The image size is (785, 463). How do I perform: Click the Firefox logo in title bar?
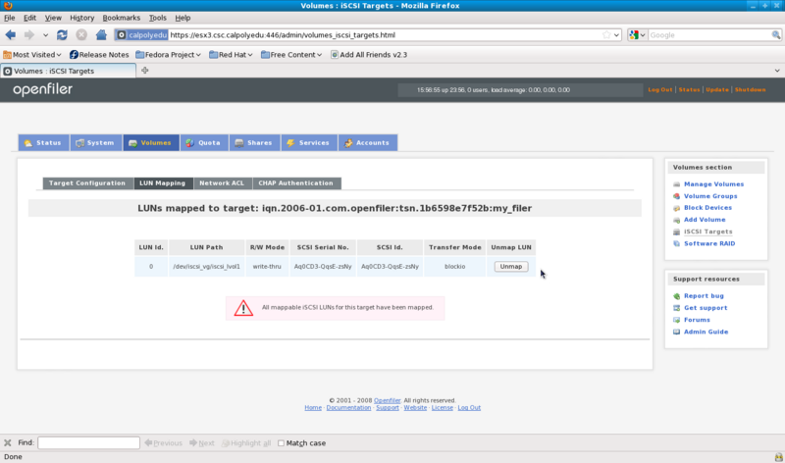click(8, 6)
